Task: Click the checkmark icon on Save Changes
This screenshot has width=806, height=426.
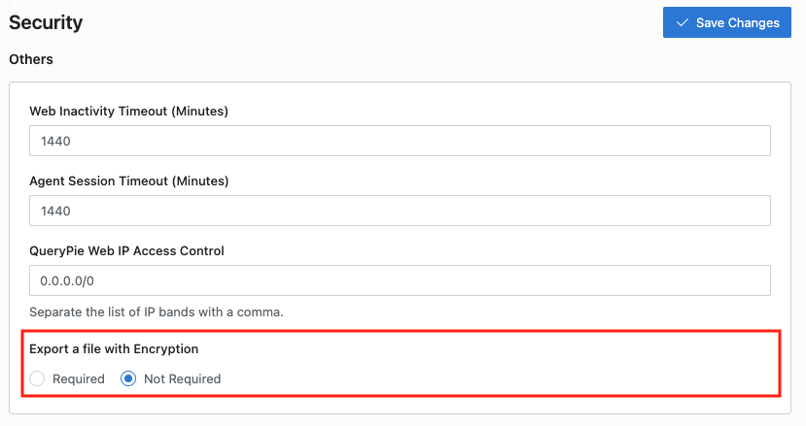Action: [683, 22]
